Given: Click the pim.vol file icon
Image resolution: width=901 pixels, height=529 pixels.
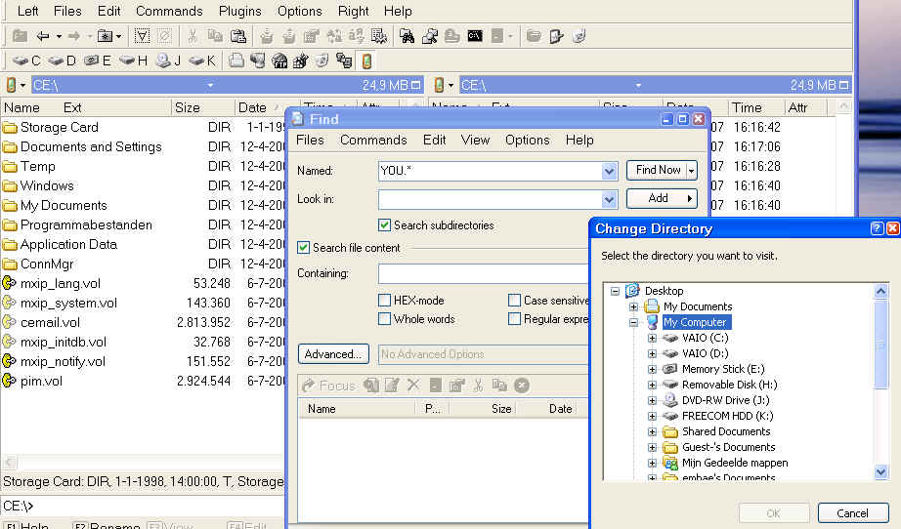Looking at the screenshot, I should (x=9, y=381).
